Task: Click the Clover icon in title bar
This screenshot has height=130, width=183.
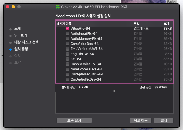Action: (x=58, y=7)
